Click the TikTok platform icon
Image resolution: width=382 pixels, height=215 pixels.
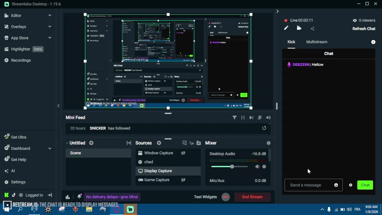(x=14, y=195)
